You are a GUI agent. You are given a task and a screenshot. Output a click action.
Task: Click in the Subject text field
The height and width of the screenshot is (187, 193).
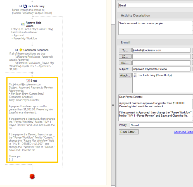tap(161, 69)
